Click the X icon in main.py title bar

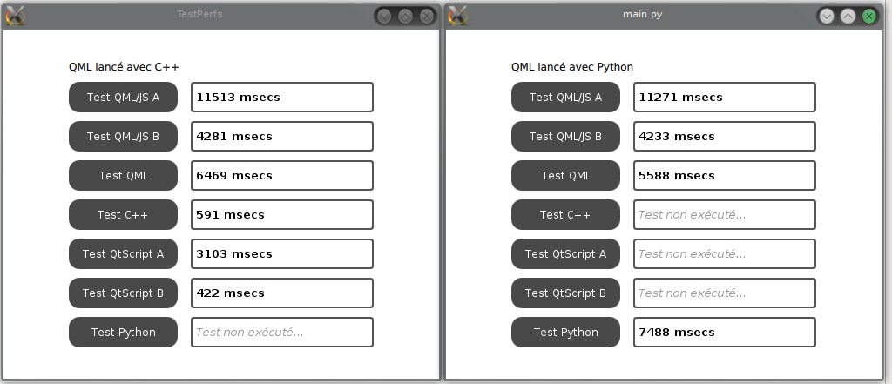(457, 16)
